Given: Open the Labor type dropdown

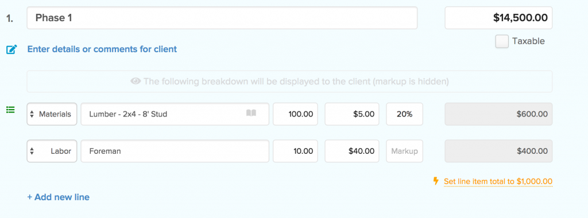Looking at the screenshot, I should pos(52,151).
